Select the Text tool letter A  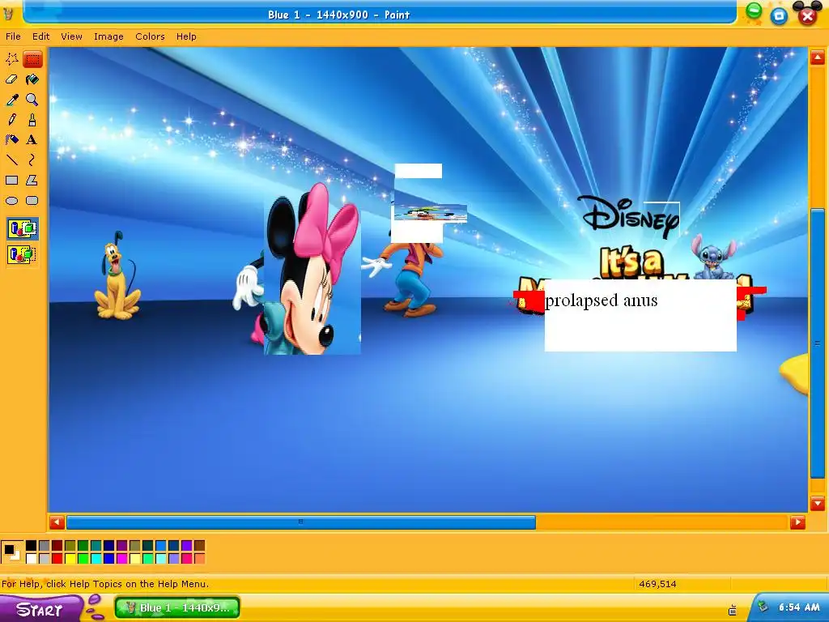32,139
